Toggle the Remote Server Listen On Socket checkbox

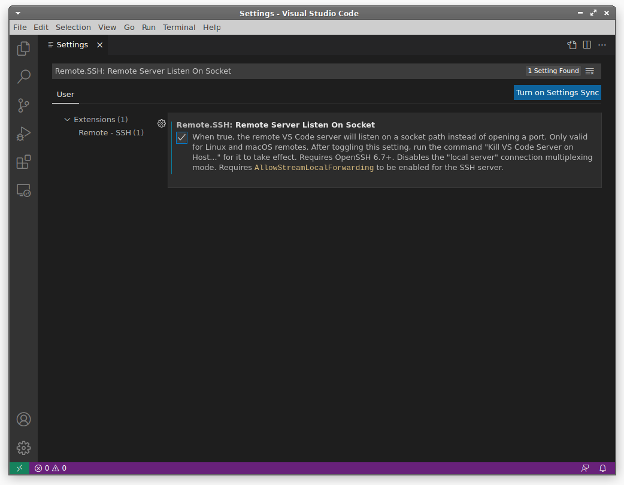182,138
